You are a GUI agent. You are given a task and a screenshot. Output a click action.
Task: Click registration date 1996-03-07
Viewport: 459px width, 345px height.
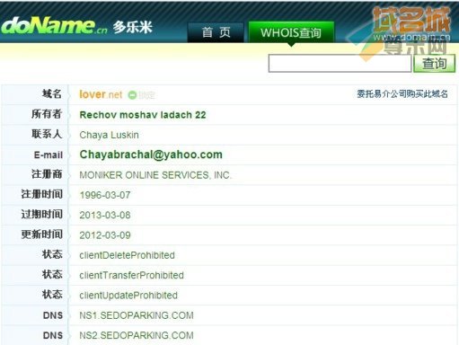point(105,195)
